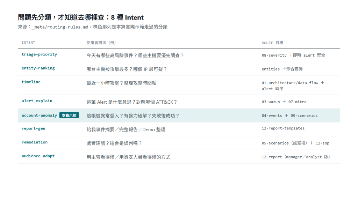This screenshot has height=201, width=358.
Task: Click the question 用主管看得懂／用資安人員看得懂的方式
Action: click(x=128, y=157)
